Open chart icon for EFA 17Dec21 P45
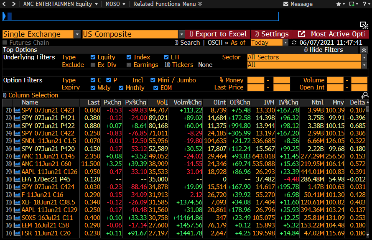Viewport: 372px width, 240px height. pyautogui.click(x=17, y=179)
